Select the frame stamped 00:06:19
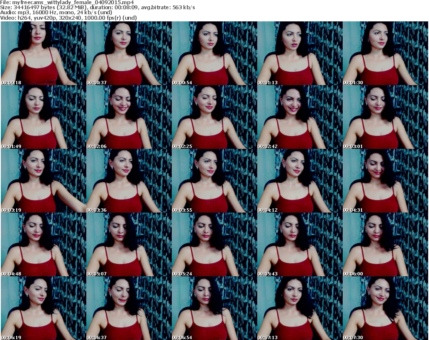Screen dimensions: 429x340 click(x=44, y=308)
